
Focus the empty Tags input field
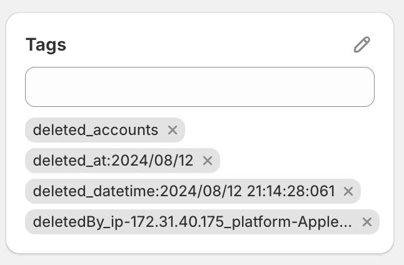(x=199, y=87)
